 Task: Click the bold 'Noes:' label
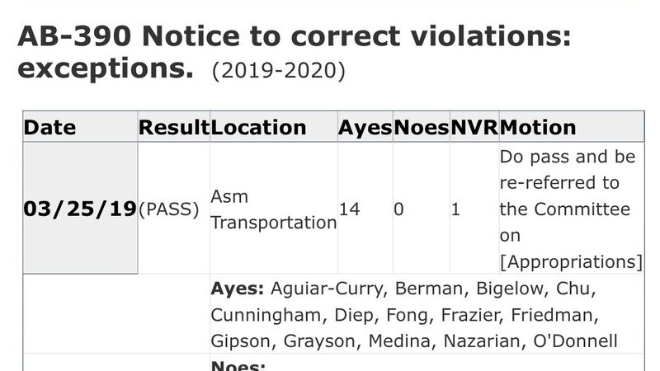click(x=239, y=364)
